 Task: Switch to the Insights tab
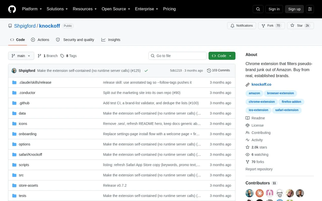click(x=111, y=40)
